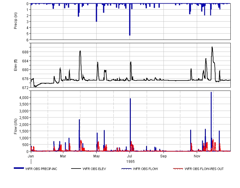This screenshot has width=240, height=188.
Task: Click the Mar label on time axis
Action: 63,156
